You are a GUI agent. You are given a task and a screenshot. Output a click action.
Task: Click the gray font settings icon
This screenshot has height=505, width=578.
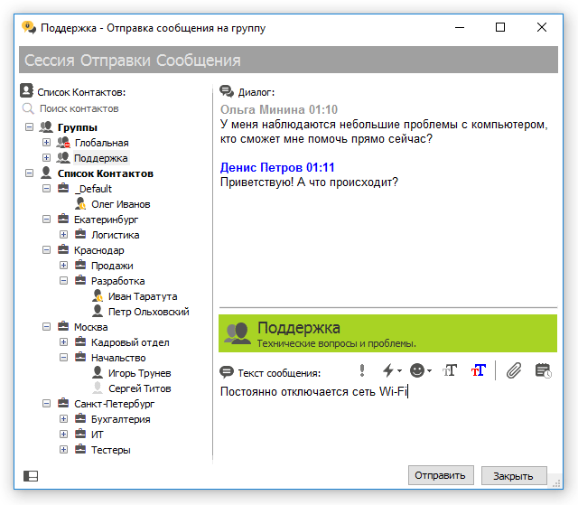[450, 370]
